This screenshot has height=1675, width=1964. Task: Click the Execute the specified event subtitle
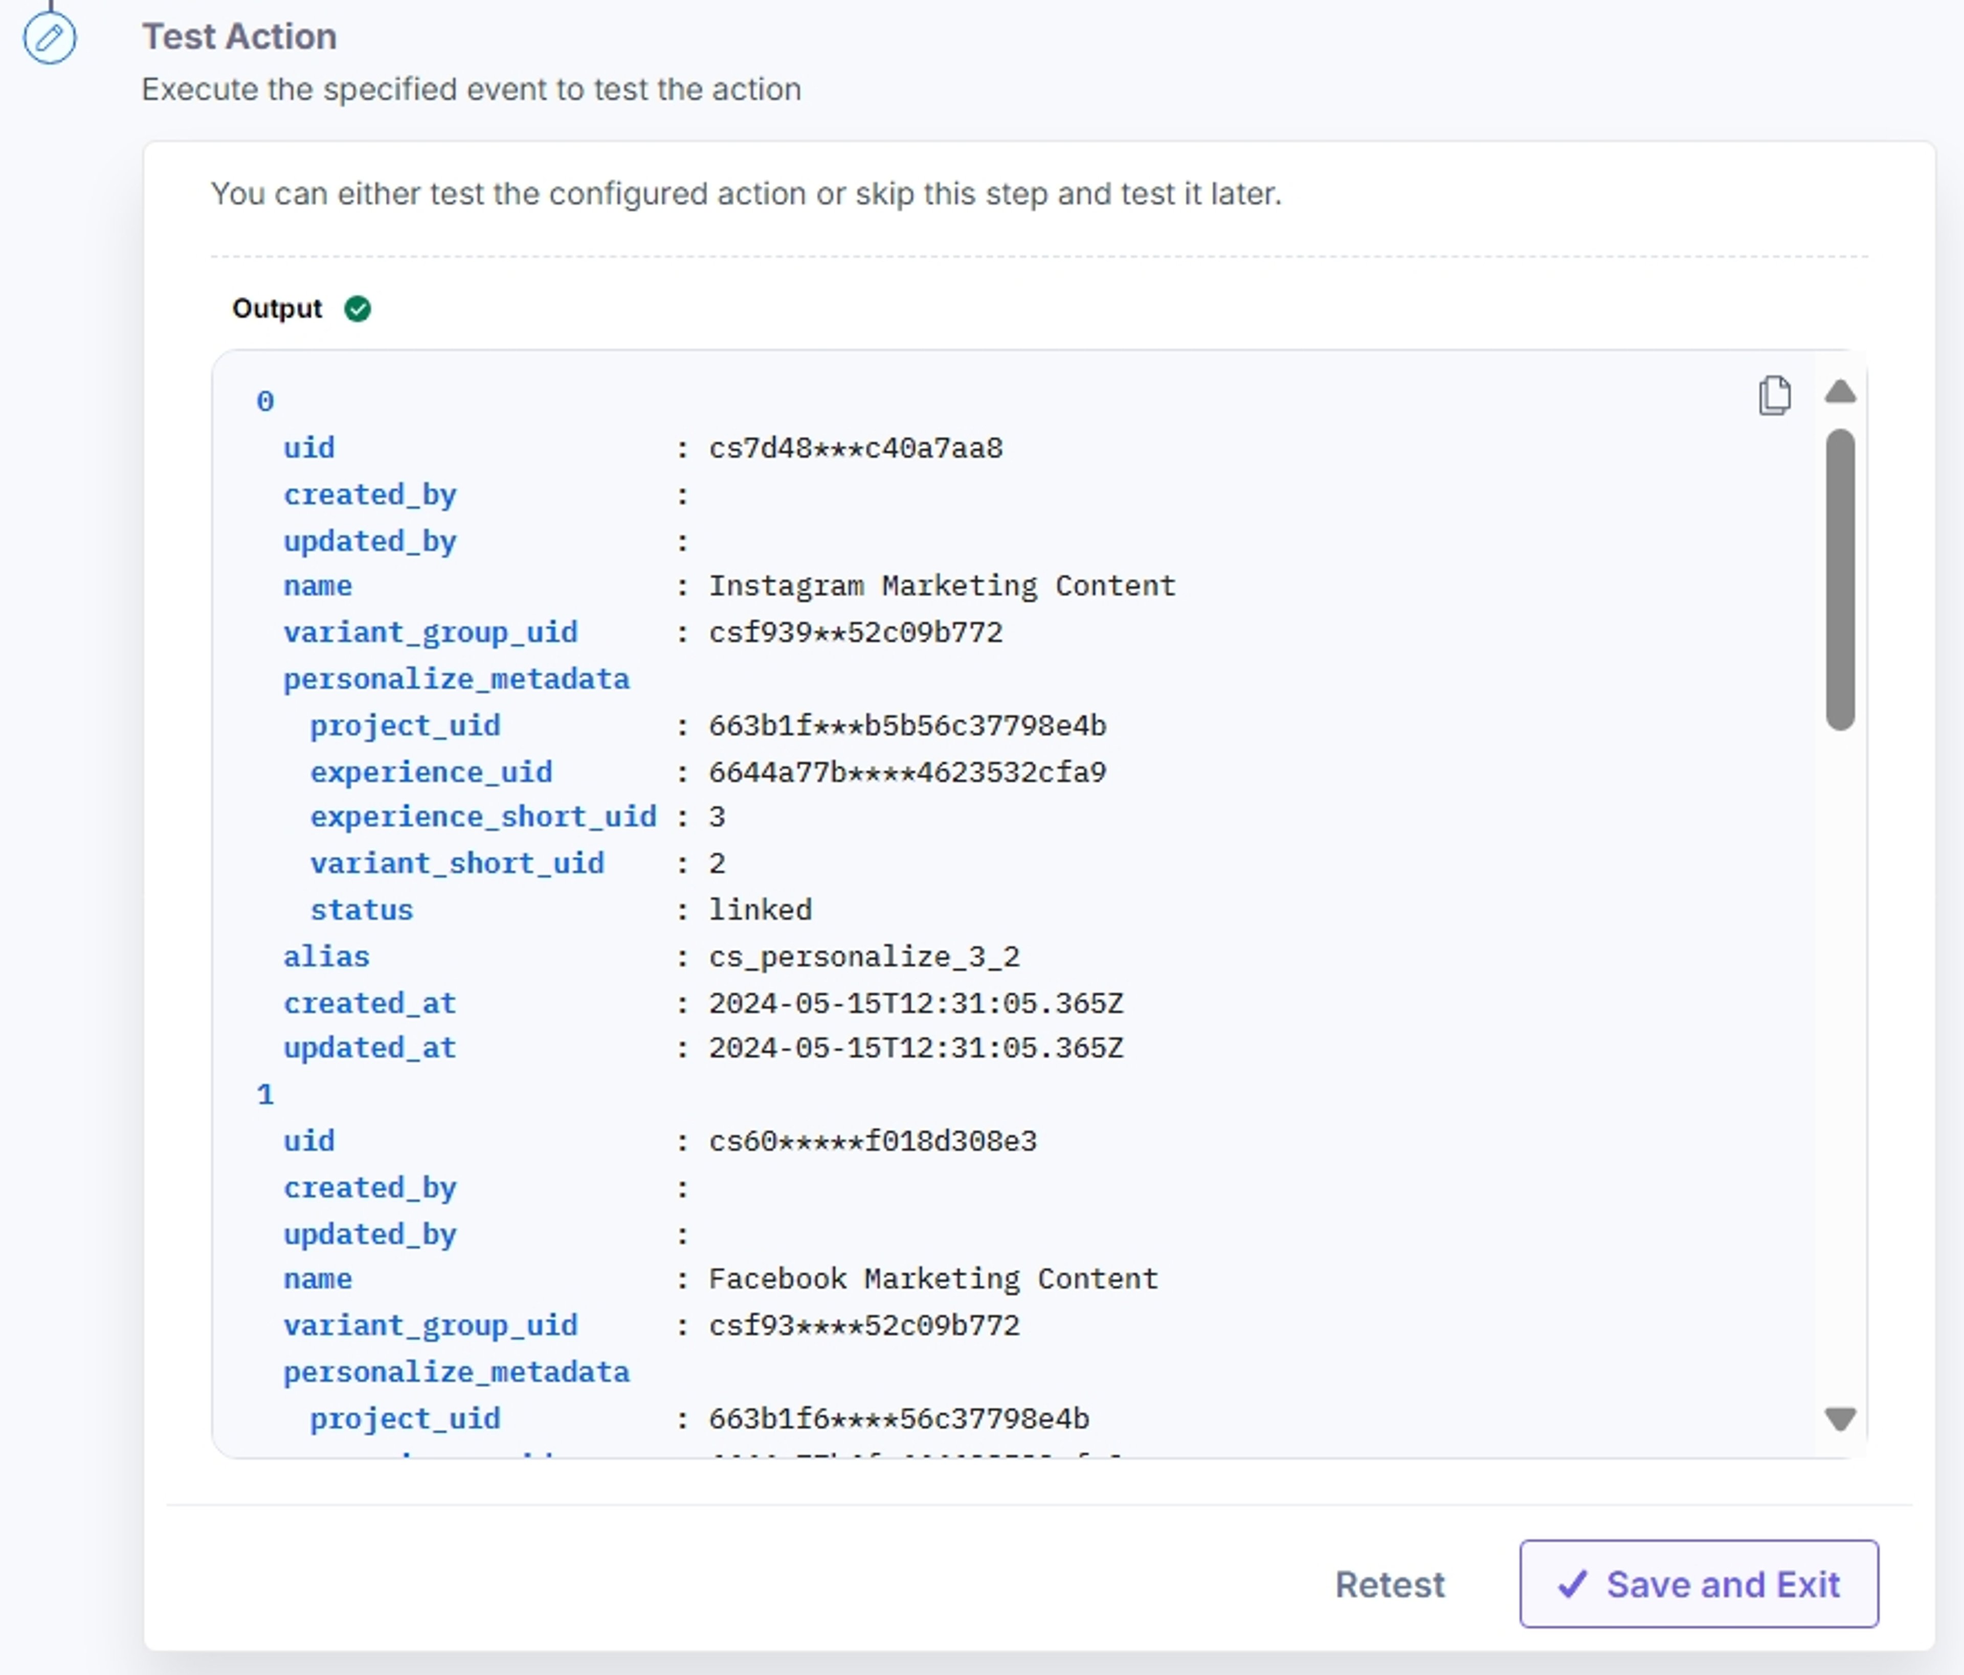(471, 89)
